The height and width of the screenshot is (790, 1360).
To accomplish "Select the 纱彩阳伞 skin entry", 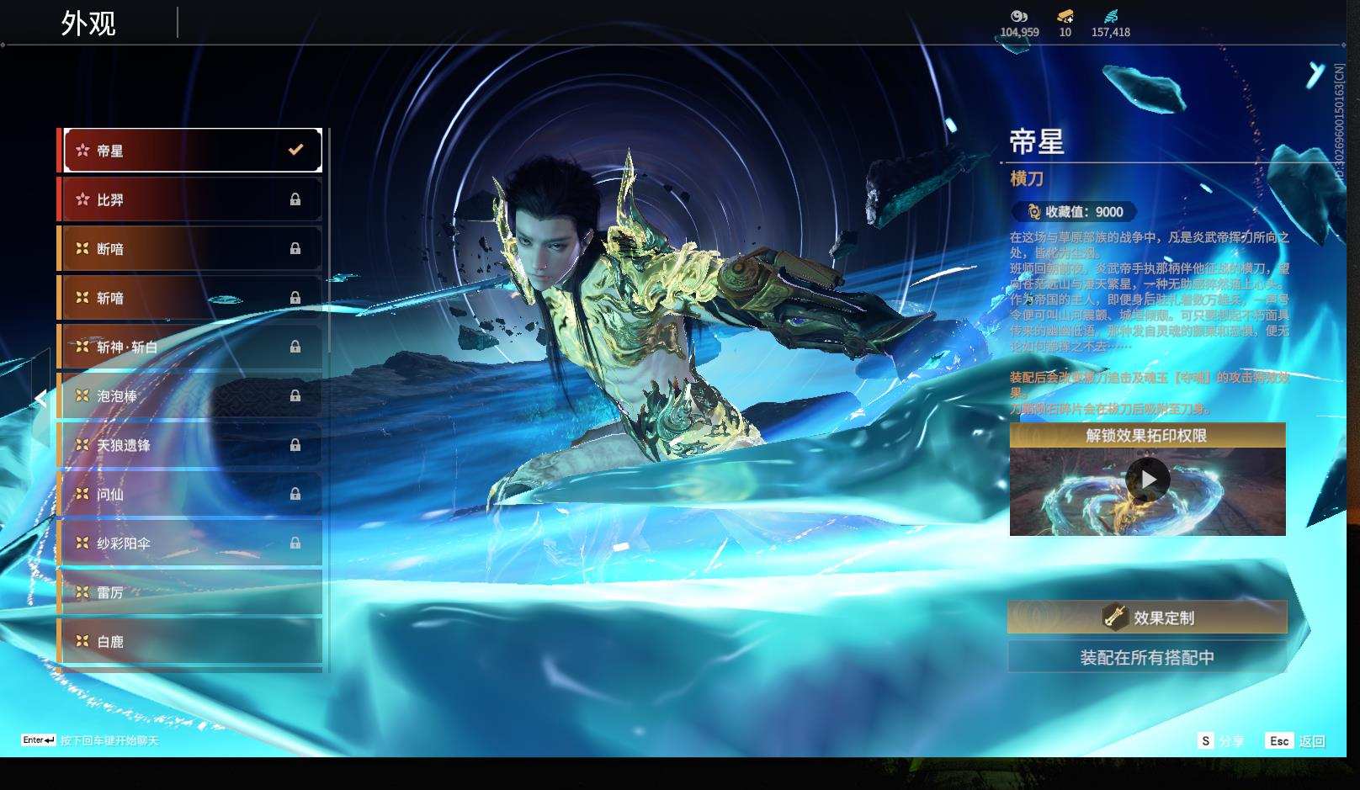I will pyautogui.click(x=193, y=543).
